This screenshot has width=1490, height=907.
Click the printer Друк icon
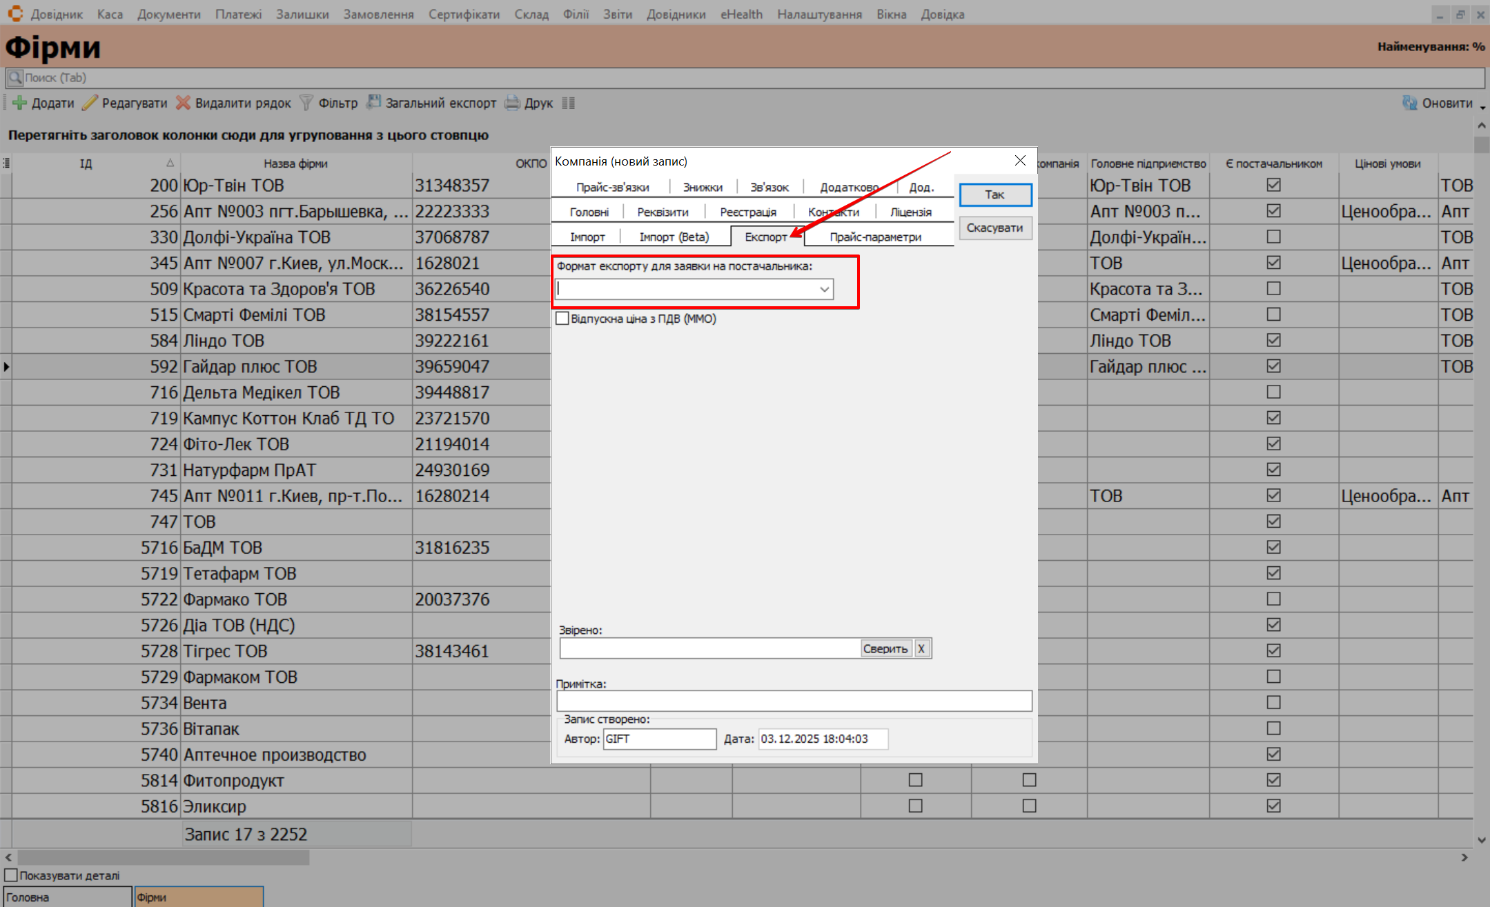(512, 103)
